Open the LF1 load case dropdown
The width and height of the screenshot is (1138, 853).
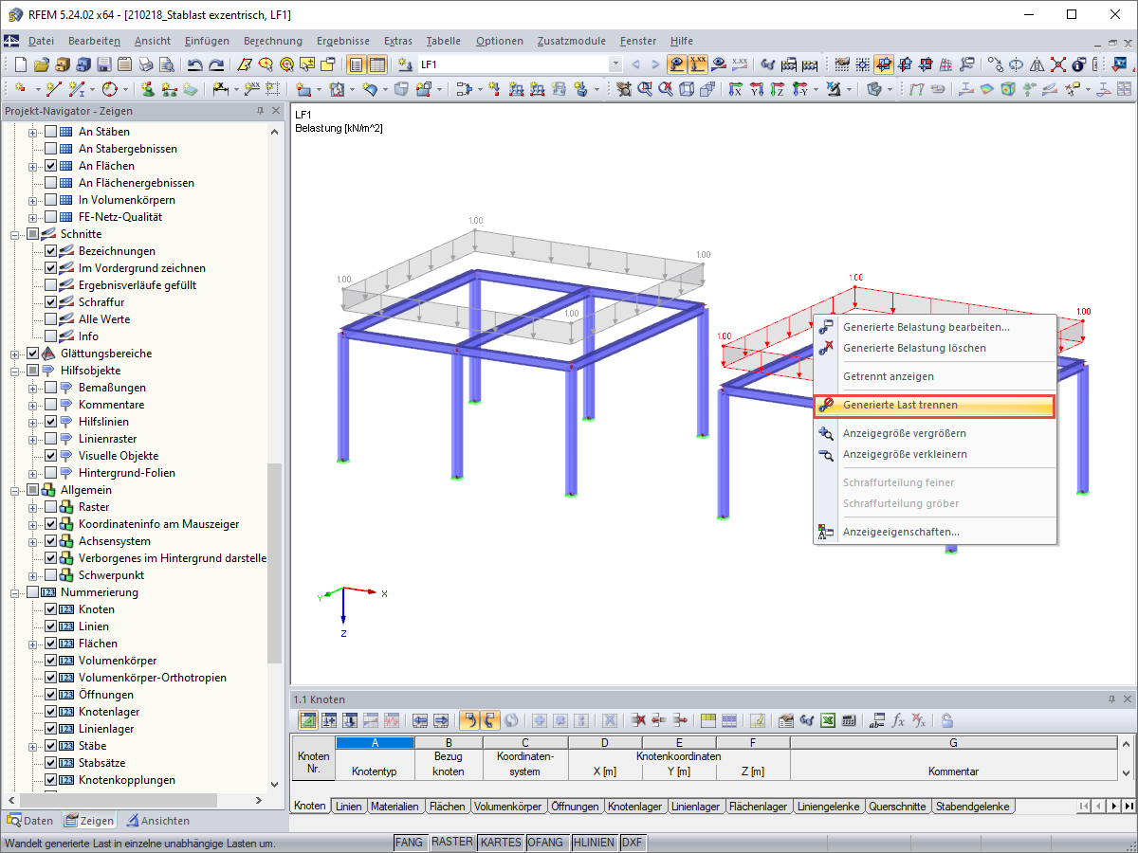[615, 64]
